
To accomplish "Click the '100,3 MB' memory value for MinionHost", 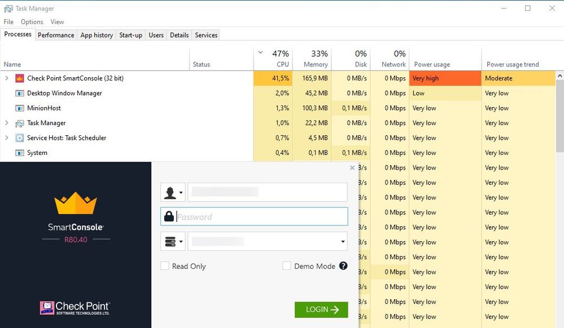I will click(x=314, y=108).
